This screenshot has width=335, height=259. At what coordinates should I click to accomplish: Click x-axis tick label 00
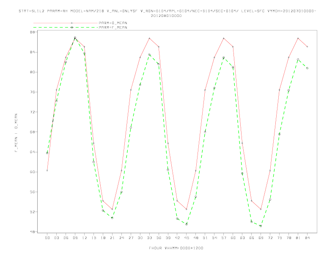tap(47, 238)
